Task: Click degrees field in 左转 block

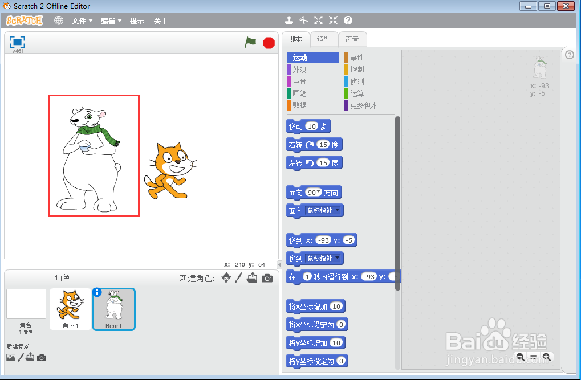Action: coord(323,162)
